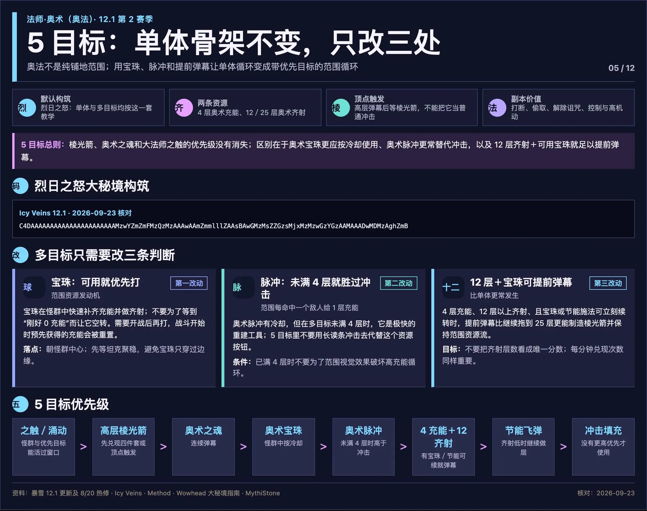Choose the 奥术宝珠 priority step

[283, 447]
